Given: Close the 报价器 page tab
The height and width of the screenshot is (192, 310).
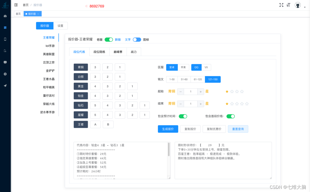Looking at the screenshot, I should click(x=38, y=14).
